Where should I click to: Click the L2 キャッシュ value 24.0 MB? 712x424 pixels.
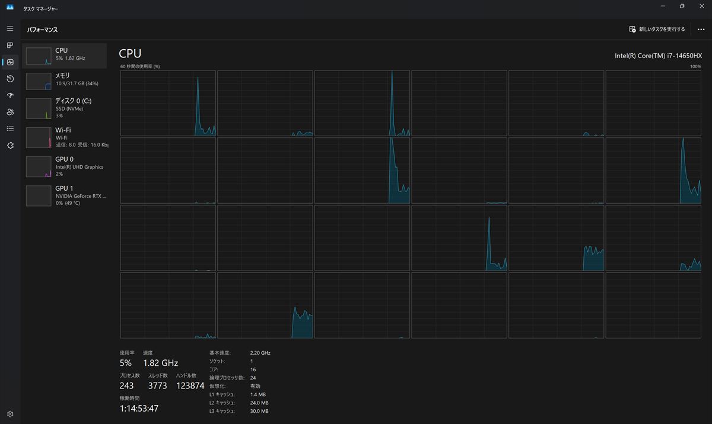[x=259, y=403]
